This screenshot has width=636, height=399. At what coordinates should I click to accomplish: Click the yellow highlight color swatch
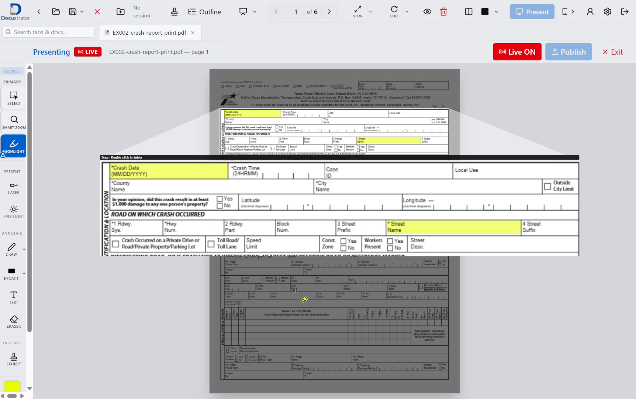[12, 386]
